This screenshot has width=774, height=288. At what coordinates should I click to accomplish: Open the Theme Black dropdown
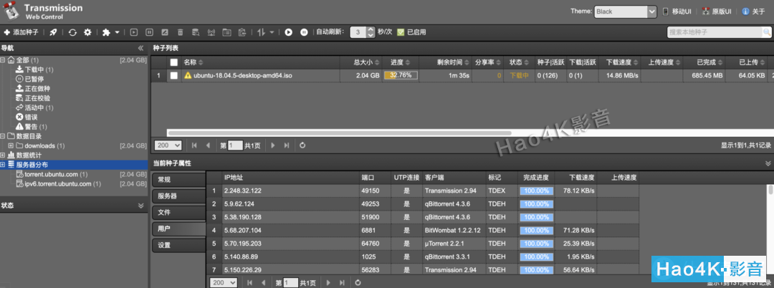coord(625,11)
